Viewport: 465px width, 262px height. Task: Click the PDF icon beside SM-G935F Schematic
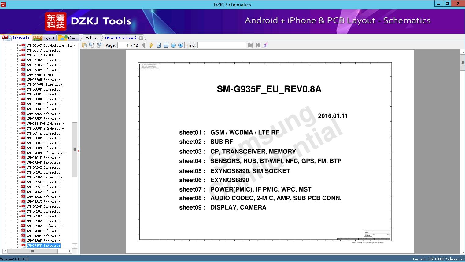[23, 245]
